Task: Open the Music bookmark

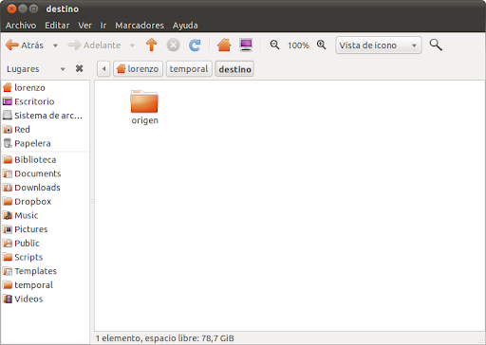Action: coord(46,215)
